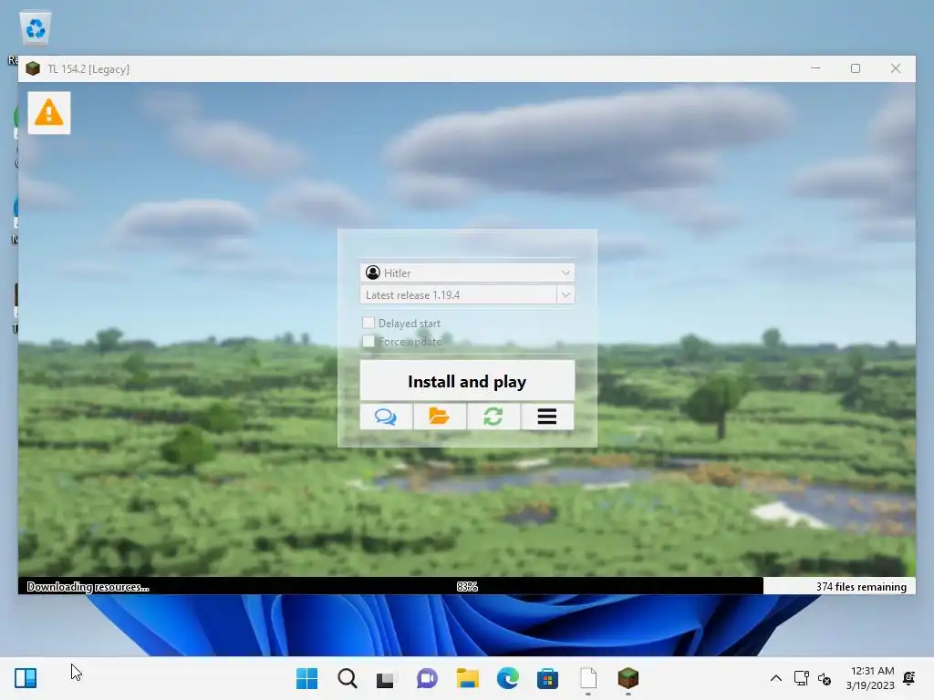This screenshot has height=700, width=934.
Task: Minimize the TL launcher window
Action: (815, 68)
